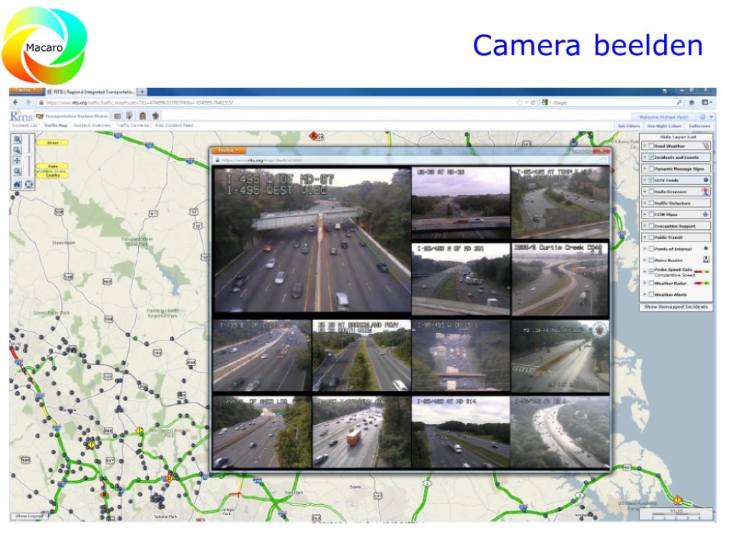Bookmark the page with the star icon
The image size is (733, 550).
[x=520, y=103]
